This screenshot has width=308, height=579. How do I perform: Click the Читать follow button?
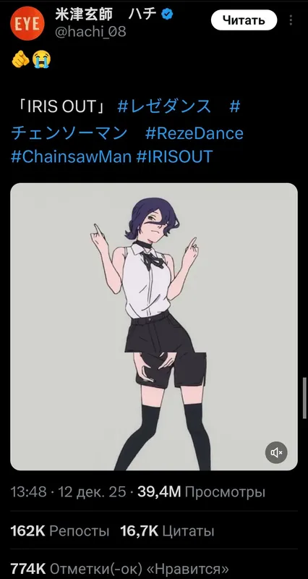(x=244, y=20)
